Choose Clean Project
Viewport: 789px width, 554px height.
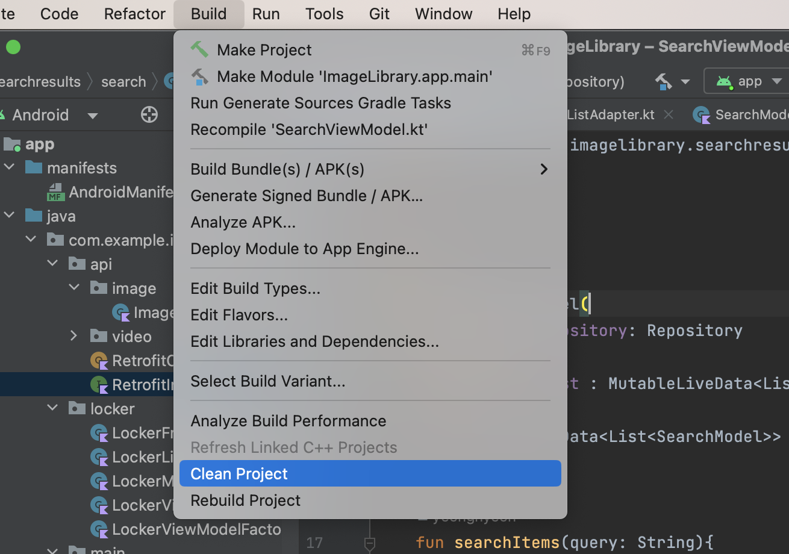(x=370, y=474)
